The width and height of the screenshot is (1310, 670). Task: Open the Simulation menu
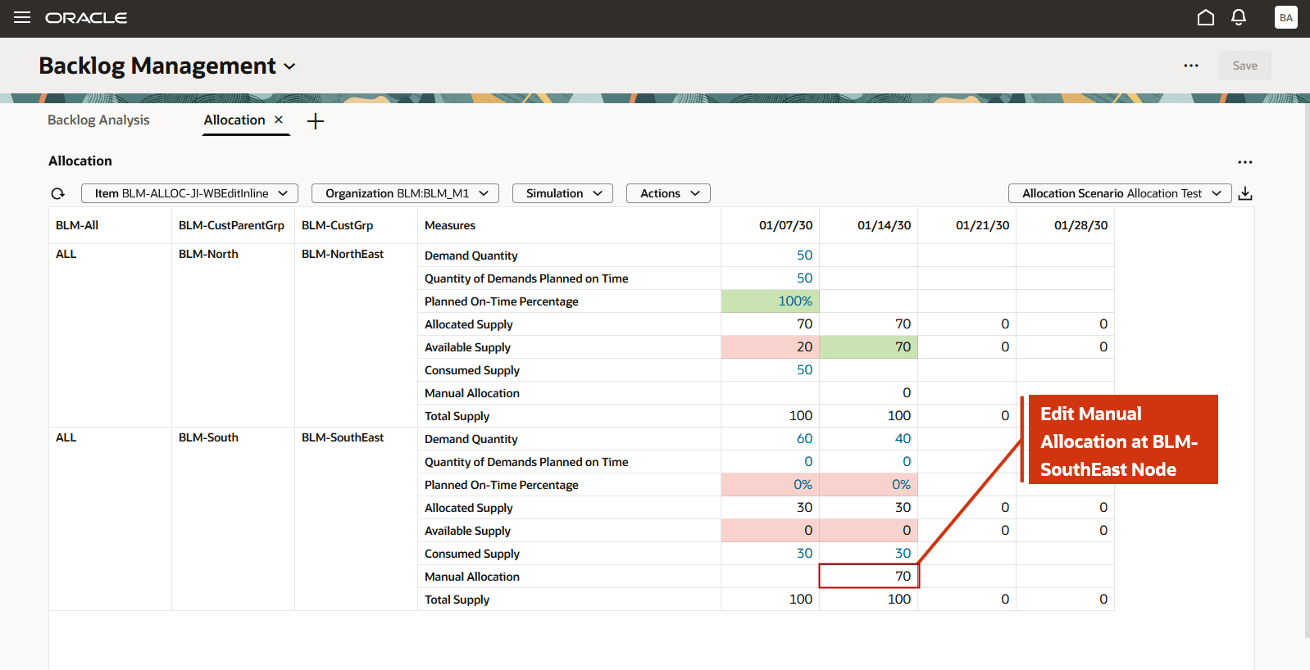(x=562, y=193)
